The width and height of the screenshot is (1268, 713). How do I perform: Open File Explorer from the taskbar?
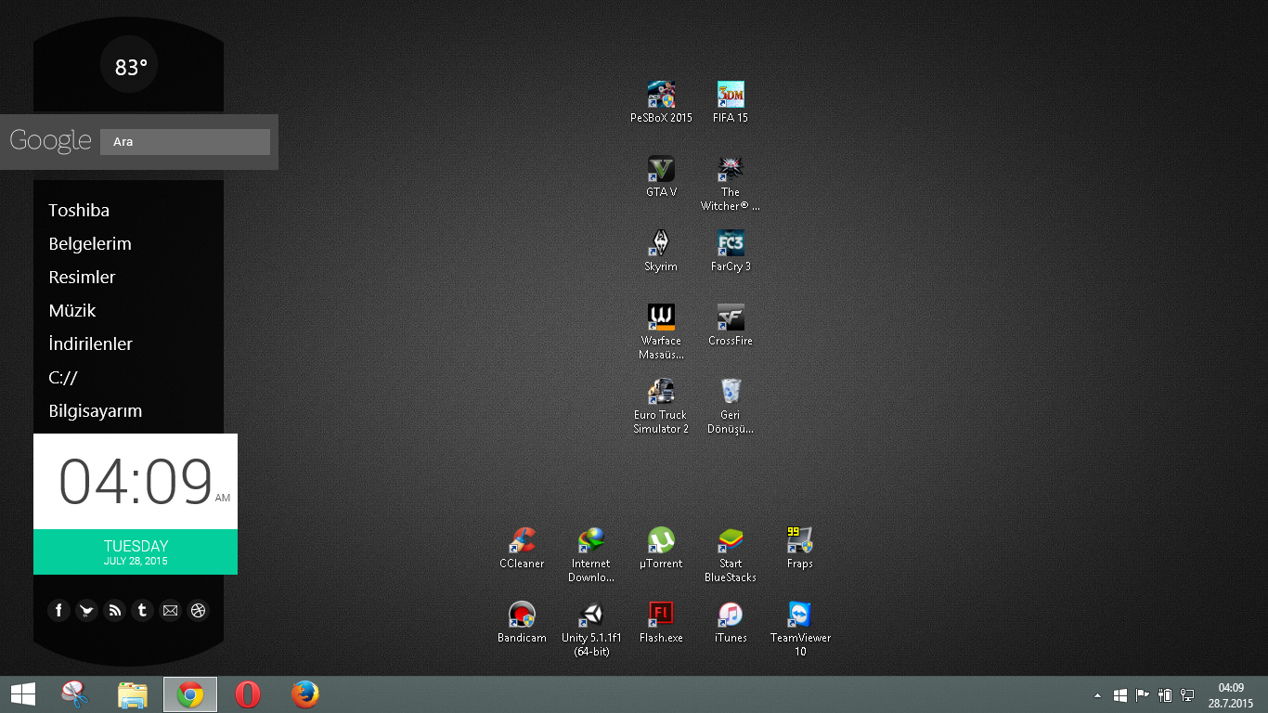133,694
